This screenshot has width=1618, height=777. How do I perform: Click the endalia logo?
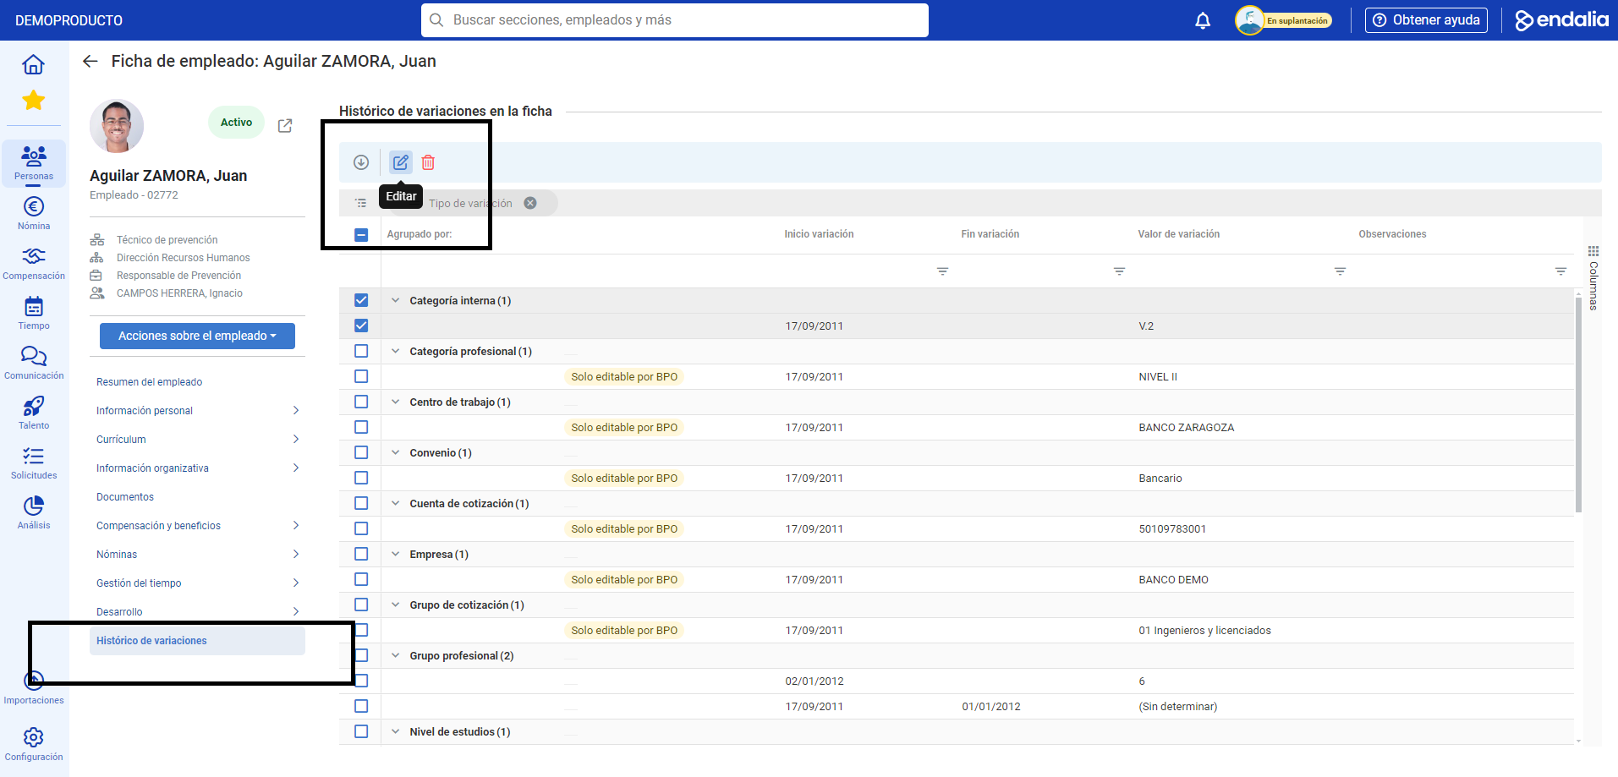tap(1561, 20)
